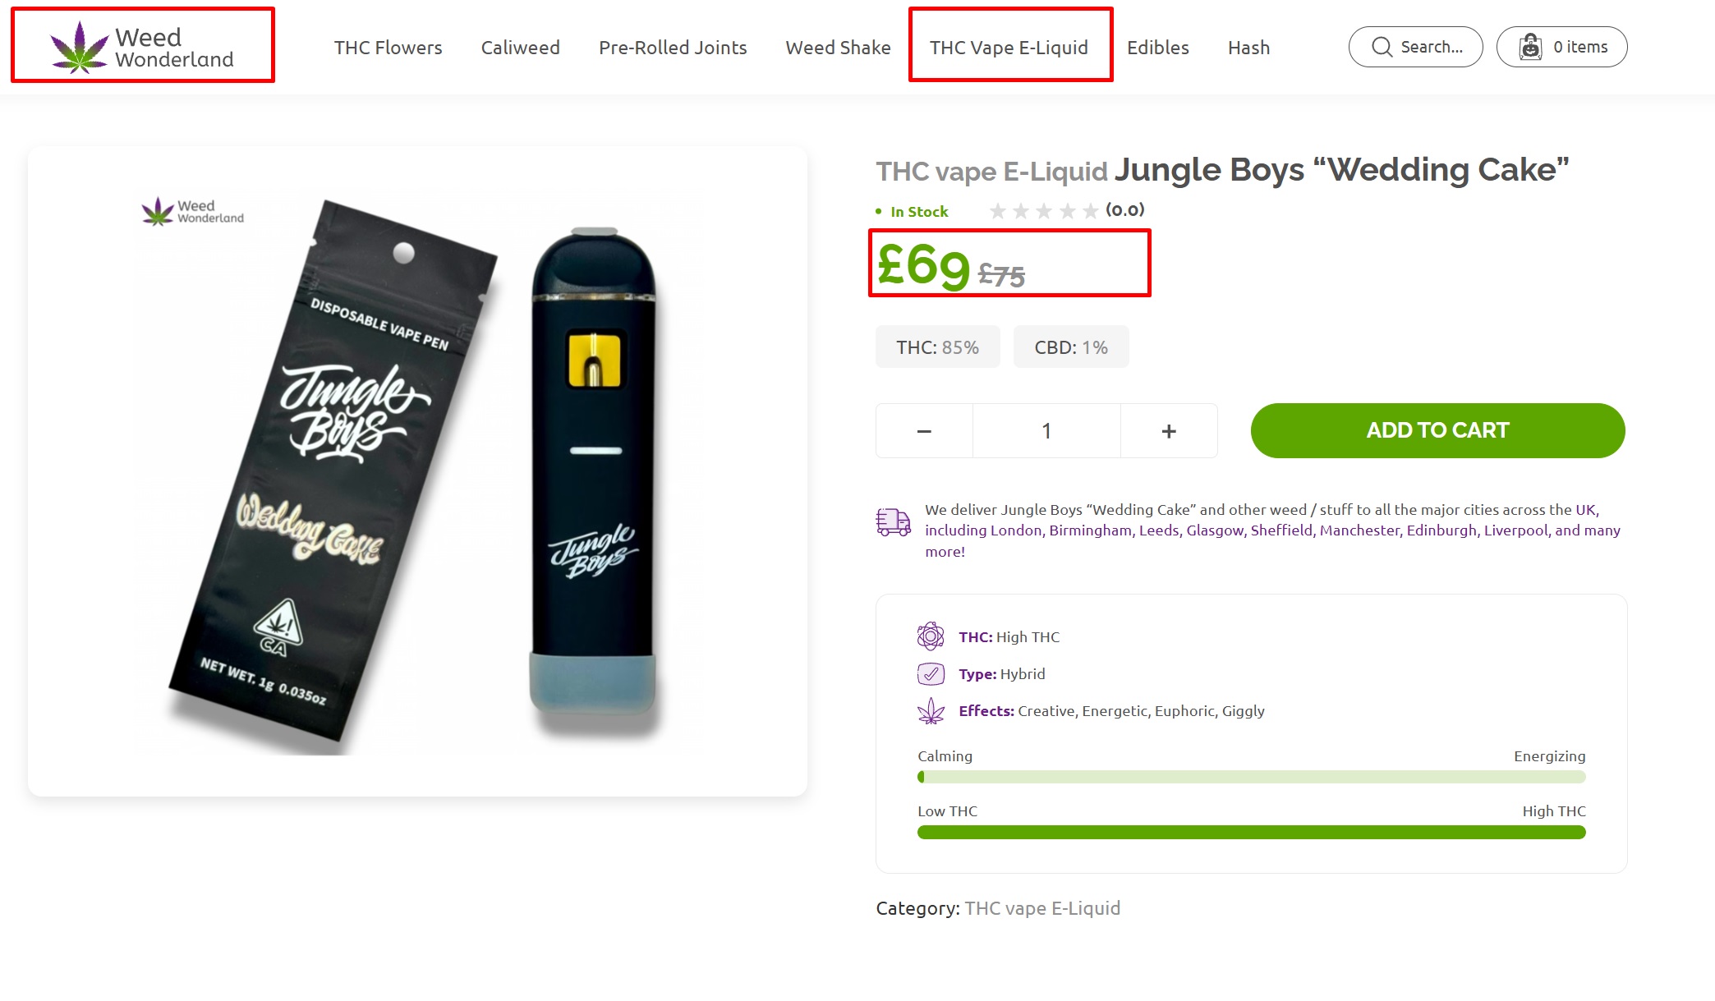1715x1001 pixels.
Task: Click the THC: 85% tag
Action: pyautogui.click(x=937, y=347)
